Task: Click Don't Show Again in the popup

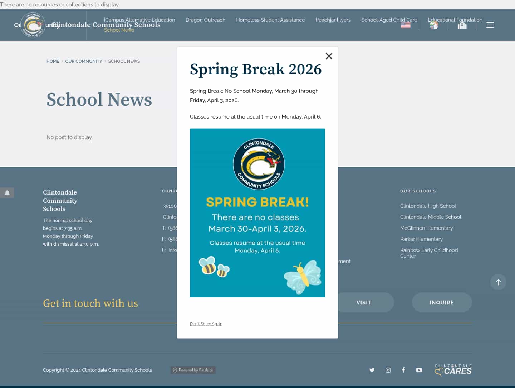Action: coord(206,324)
